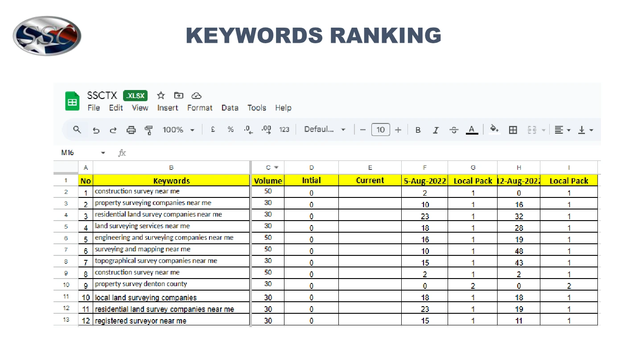
Task: Click the SSCTX document title
Action: click(102, 95)
